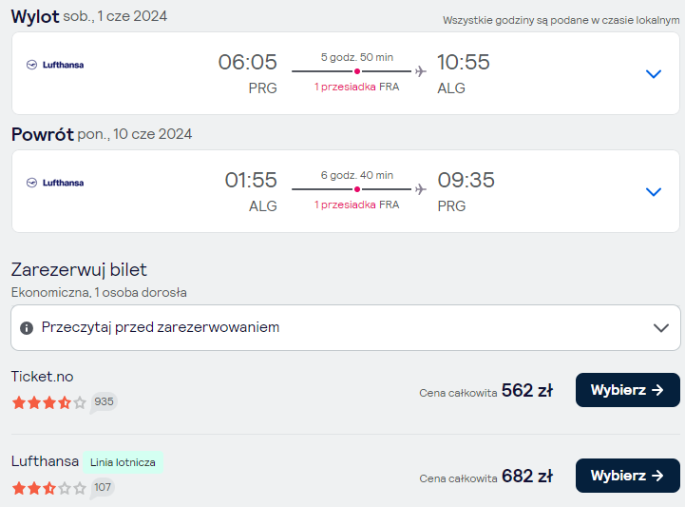Click the Ticket.no star rating
Screen dimensions: 685x507
[49, 402]
